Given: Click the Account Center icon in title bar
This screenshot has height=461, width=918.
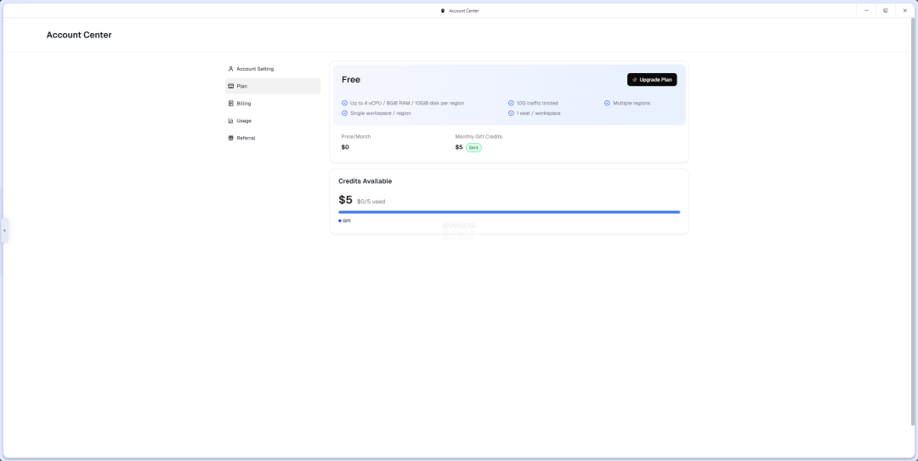Looking at the screenshot, I should point(443,10).
